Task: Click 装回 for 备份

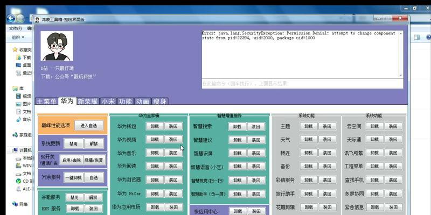Action: click(328, 166)
